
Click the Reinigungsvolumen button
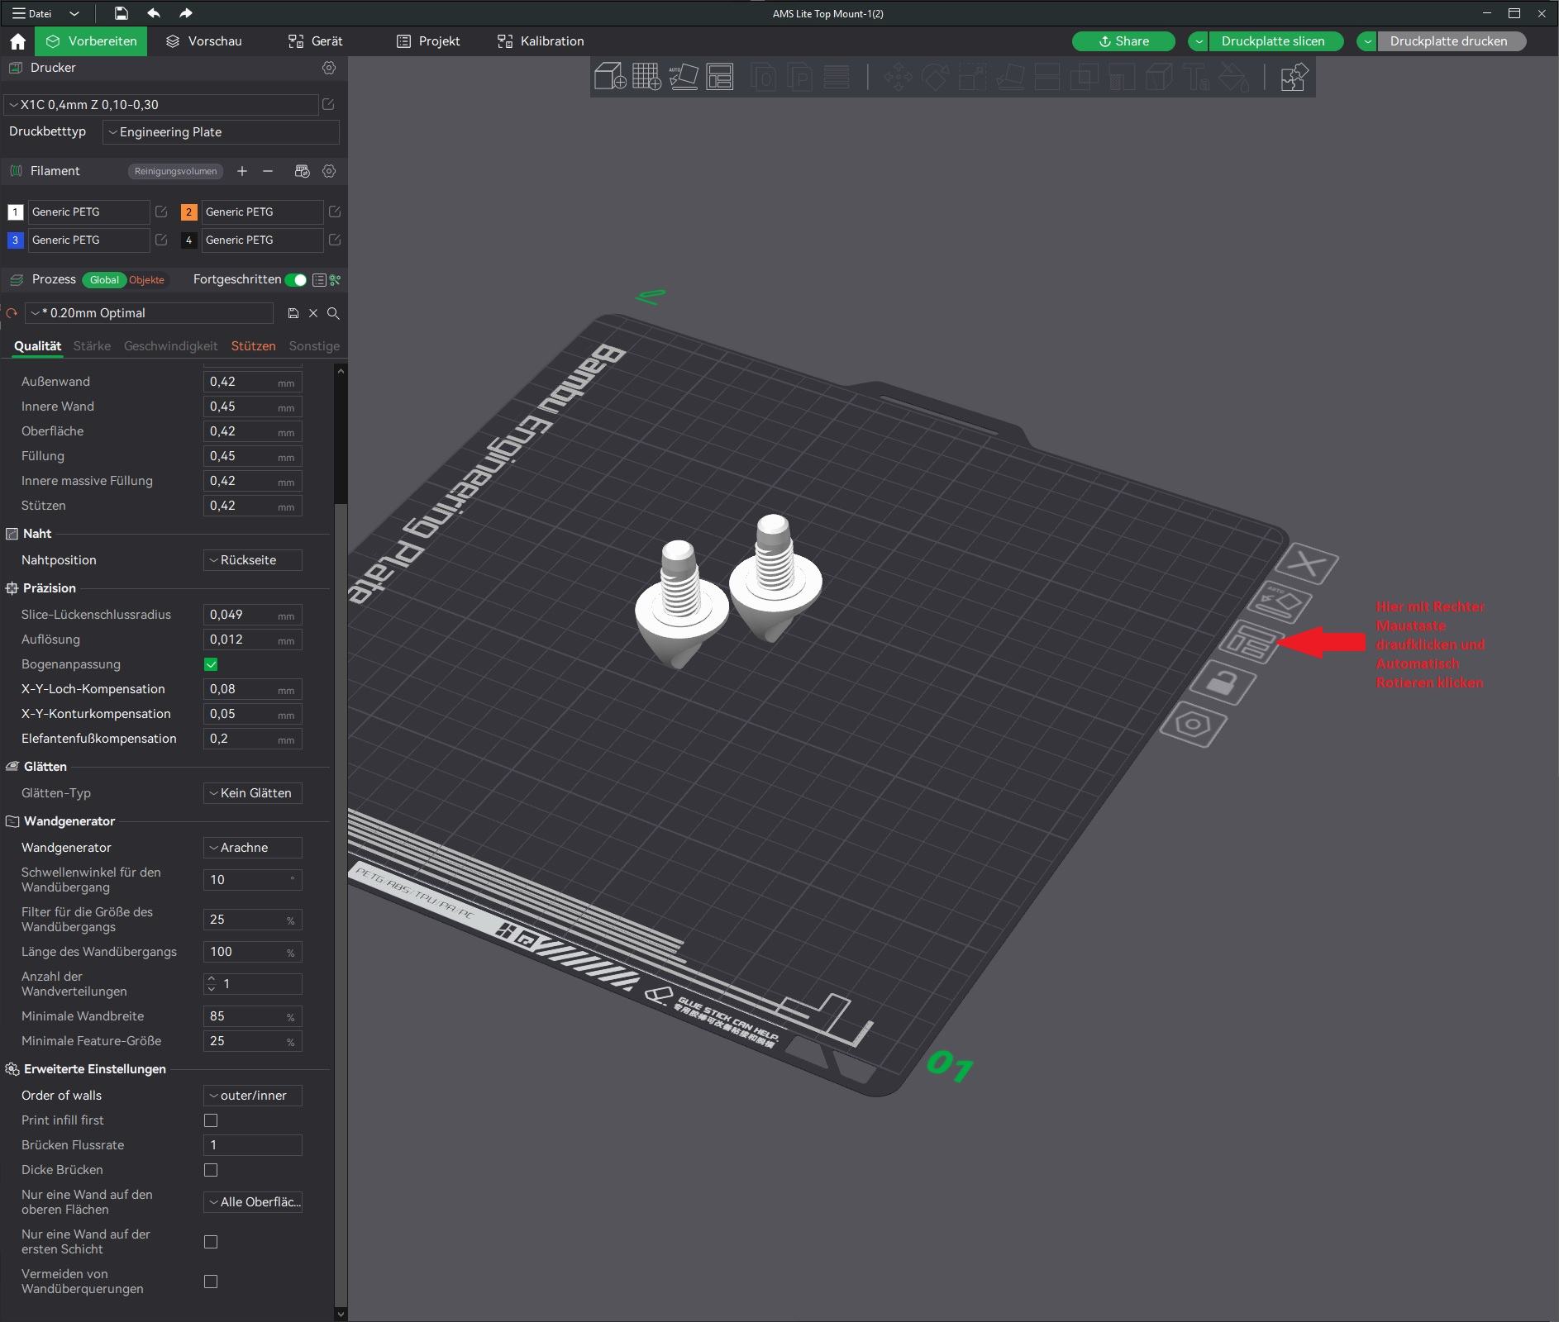click(175, 171)
